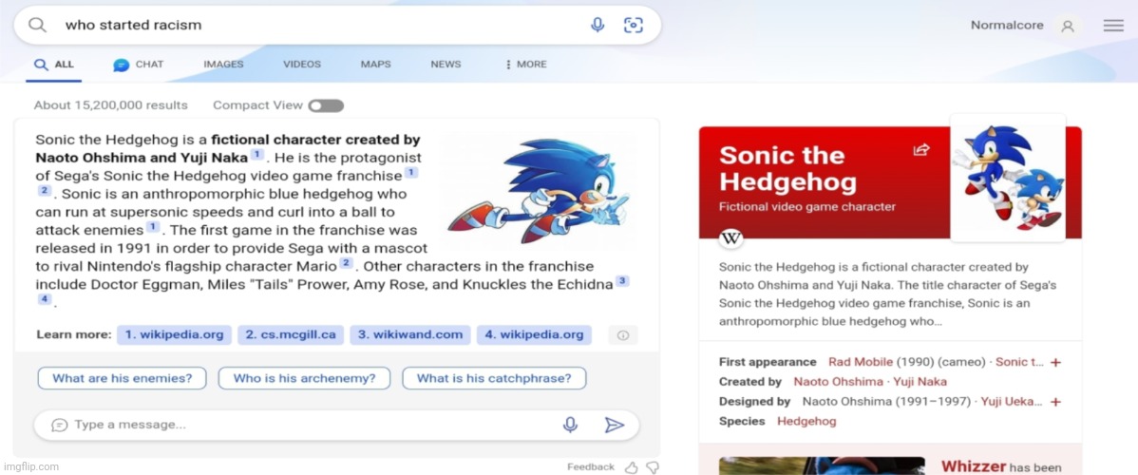Open the Rad Mobile link
Image resolution: width=1138 pixels, height=475 pixels.
click(861, 362)
